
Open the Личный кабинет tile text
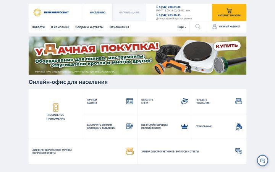[x=92, y=101]
